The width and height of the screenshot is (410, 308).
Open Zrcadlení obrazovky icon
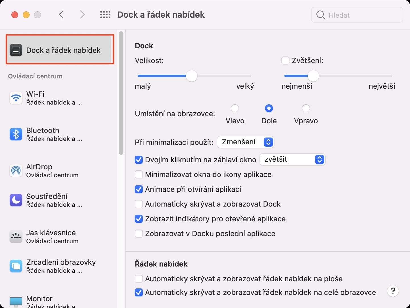[16, 266]
